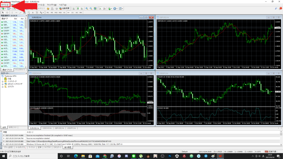Viewport: 283px width, 159px height.
Task: Select line chart display mode
Action: pyautogui.click(x=82, y=9)
